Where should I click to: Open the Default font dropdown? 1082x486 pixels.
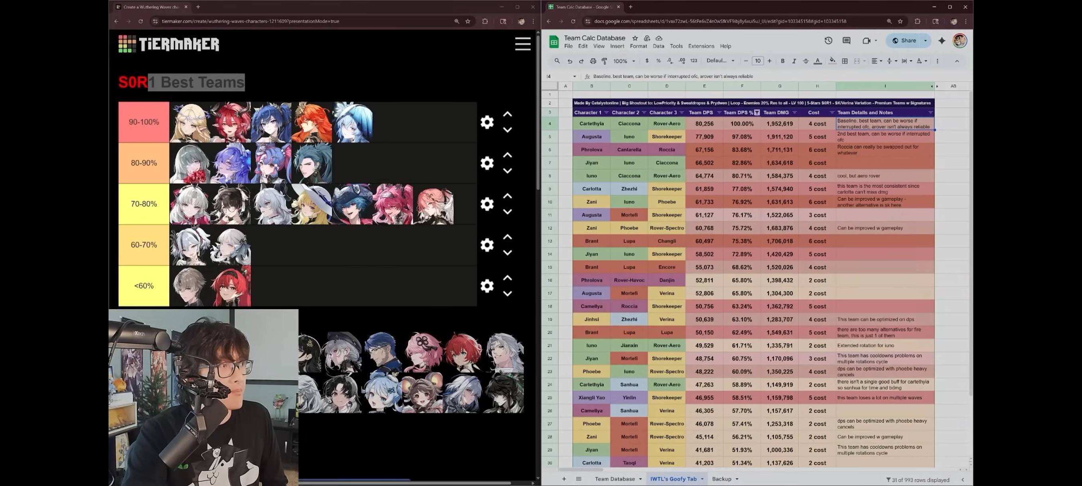coord(721,61)
